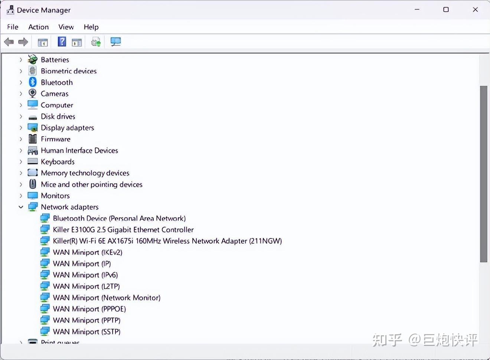Screen dimensions: 490x360
Task: Click icon beside Killer E3100G Ethernet Controller
Action: (45, 229)
